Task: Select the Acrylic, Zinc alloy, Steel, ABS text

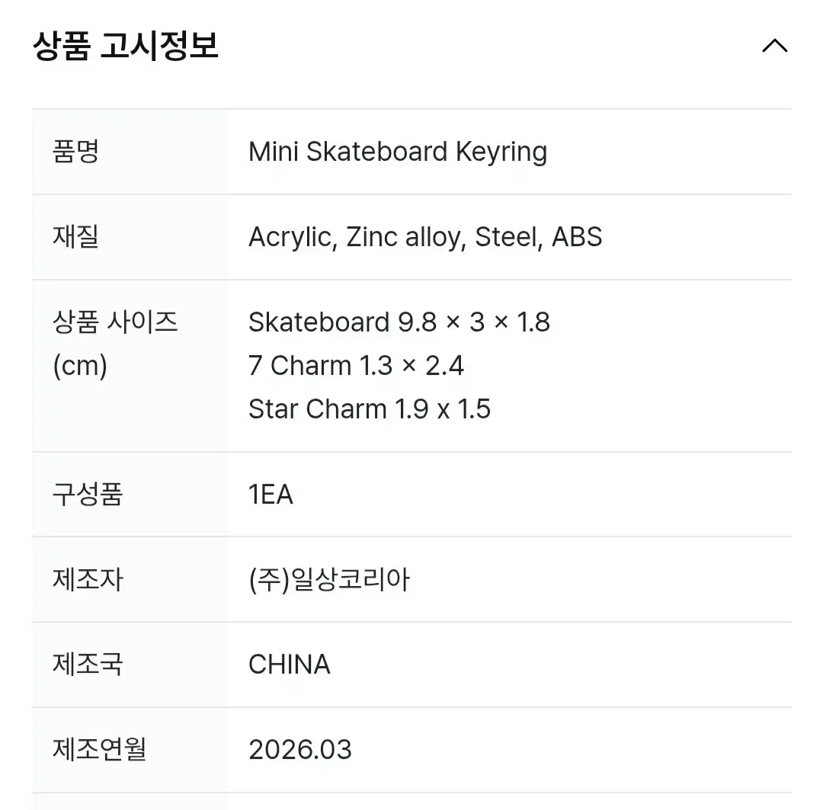Action: (x=425, y=237)
